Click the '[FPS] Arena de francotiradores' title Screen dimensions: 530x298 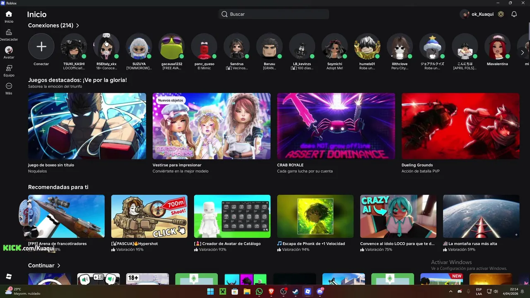pyautogui.click(x=58, y=244)
